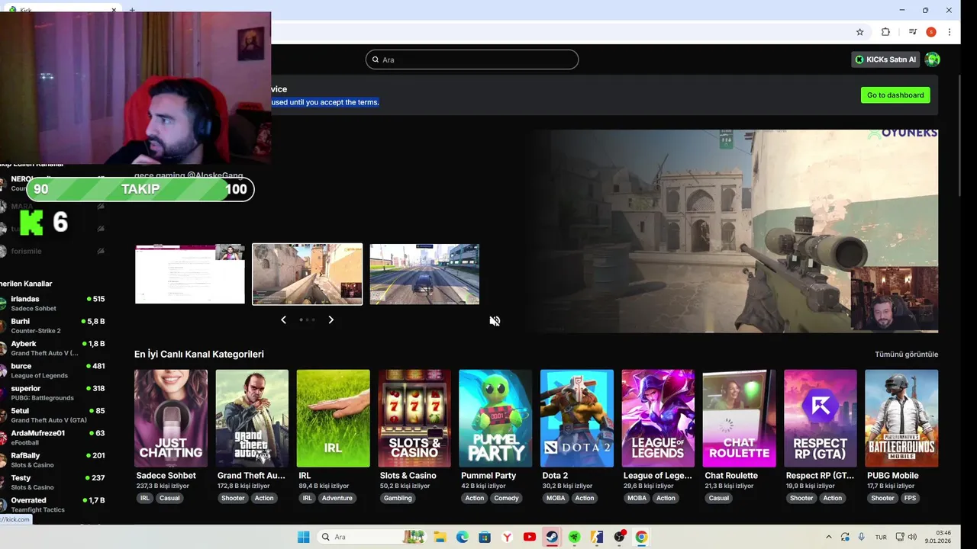Open burce channel in sidebar
This screenshot has height=549, width=977.
(53, 371)
